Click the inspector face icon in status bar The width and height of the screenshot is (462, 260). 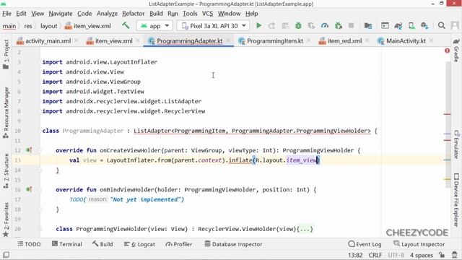pos(454,255)
